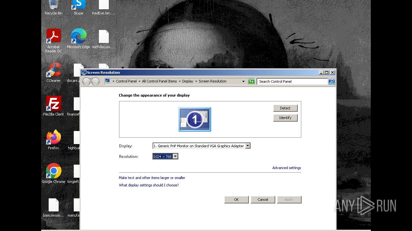Click the address bar Control Panel icon

(x=108, y=81)
